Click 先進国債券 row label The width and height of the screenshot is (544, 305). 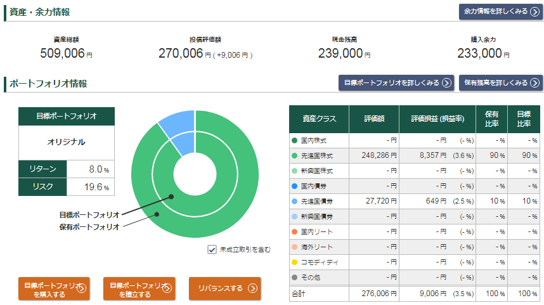[317, 201]
